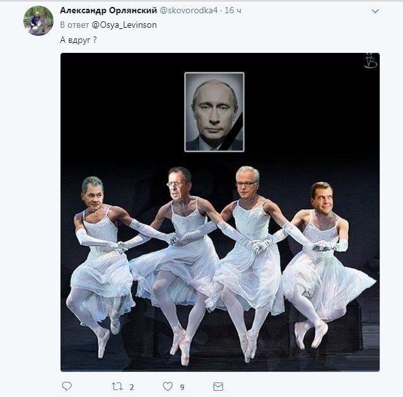Visit the @Osya_Levinson mentioned profile
Viewport: 403px width, 397px height.
124,25
